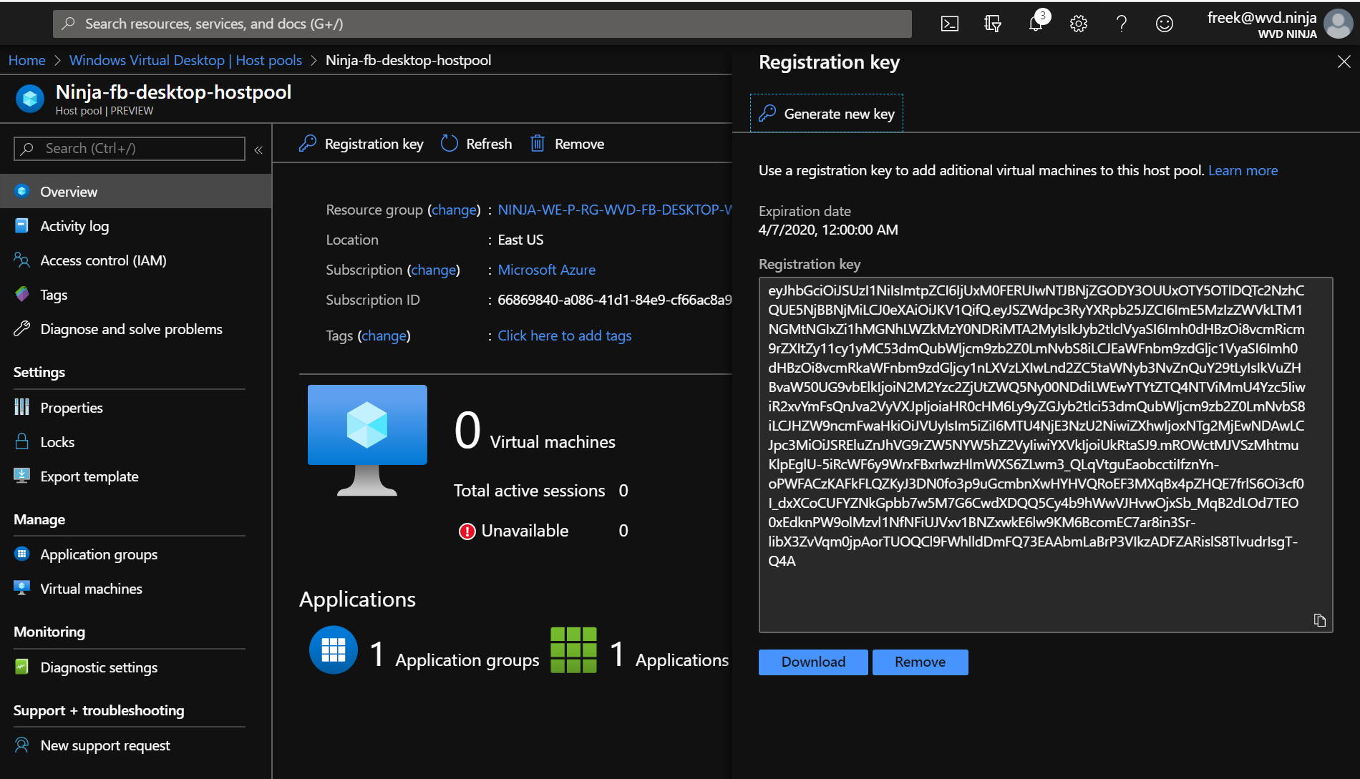Click the host pool cube icon beside title
Viewport: 1360px width, 779px height.
30,99
